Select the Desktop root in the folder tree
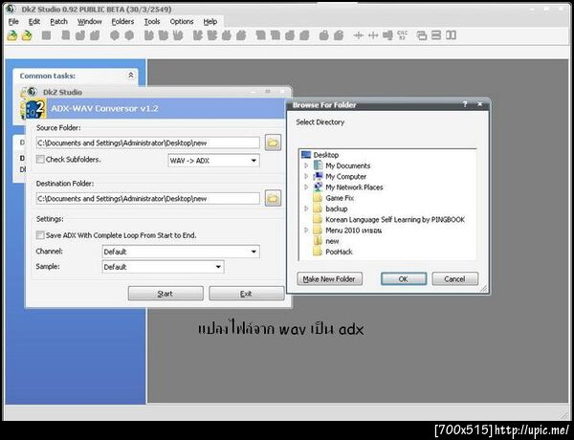 (x=326, y=155)
